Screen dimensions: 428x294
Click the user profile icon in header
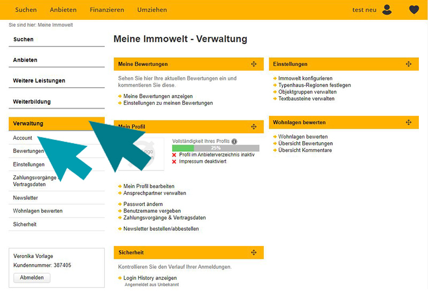(x=387, y=10)
